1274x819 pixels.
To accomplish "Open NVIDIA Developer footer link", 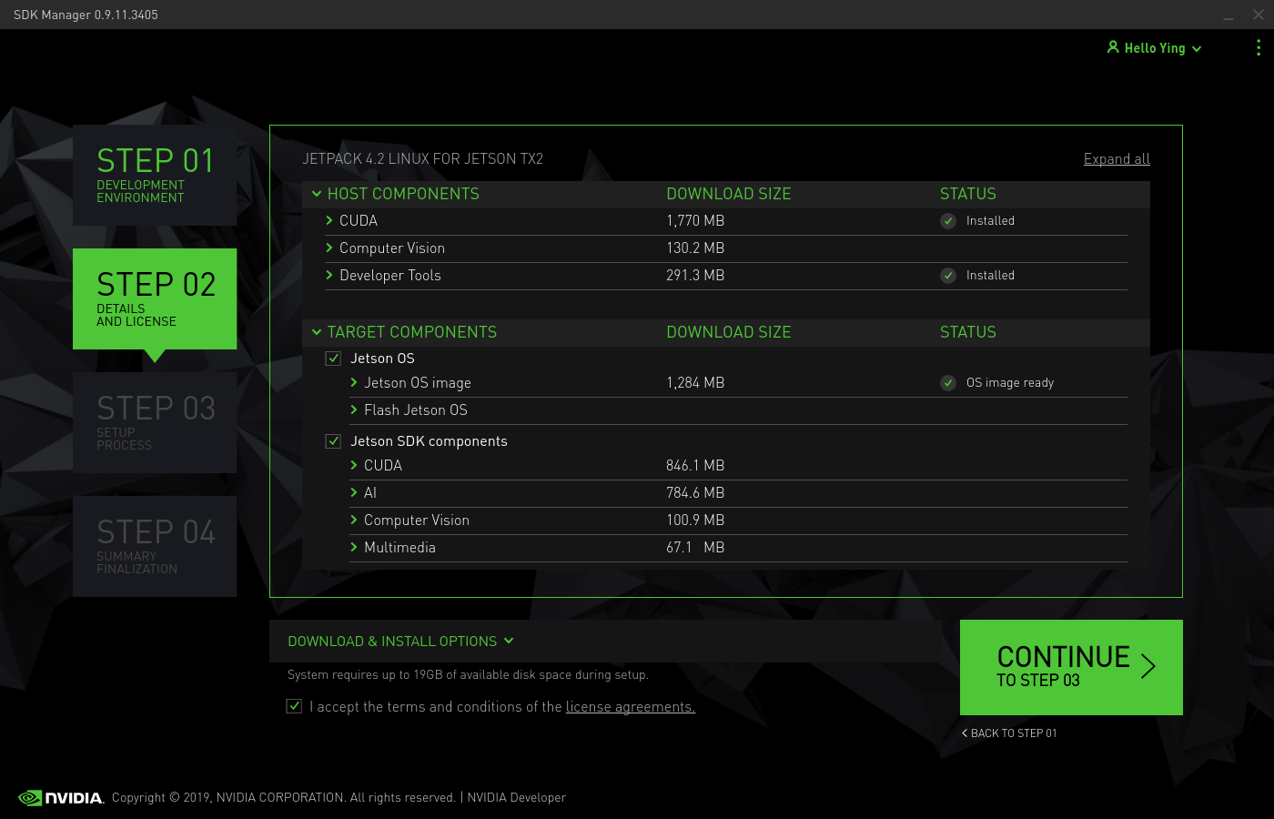I will point(516,798).
